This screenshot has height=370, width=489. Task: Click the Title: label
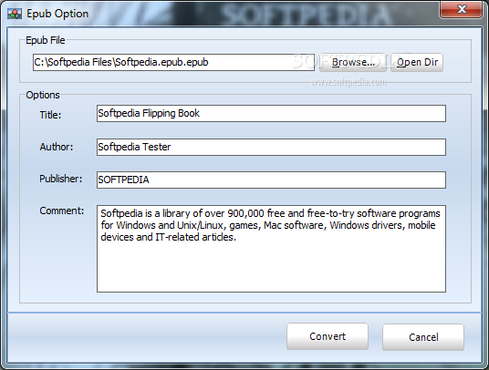(50, 115)
